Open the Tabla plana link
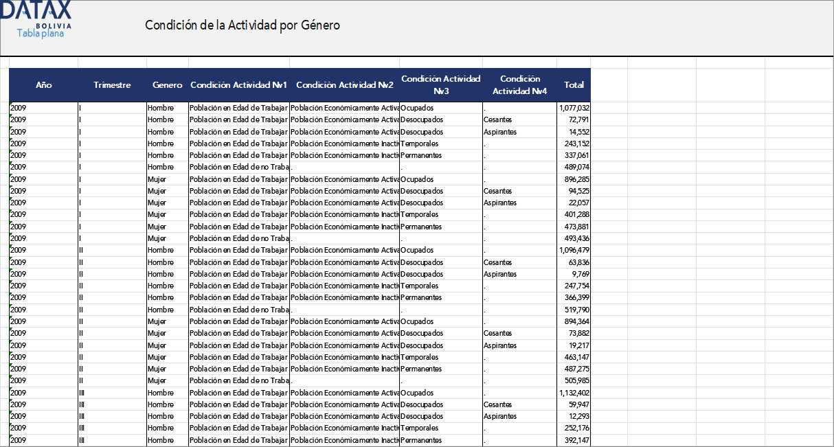 [x=40, y=33]
